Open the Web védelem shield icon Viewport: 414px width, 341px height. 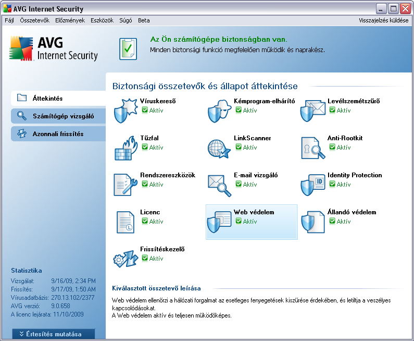(x=219, y=222)
